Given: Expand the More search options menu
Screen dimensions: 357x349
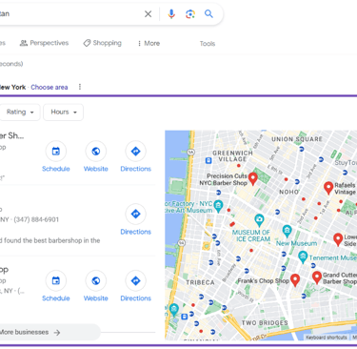Looking at the screenshot, I should tap(149, 43).
